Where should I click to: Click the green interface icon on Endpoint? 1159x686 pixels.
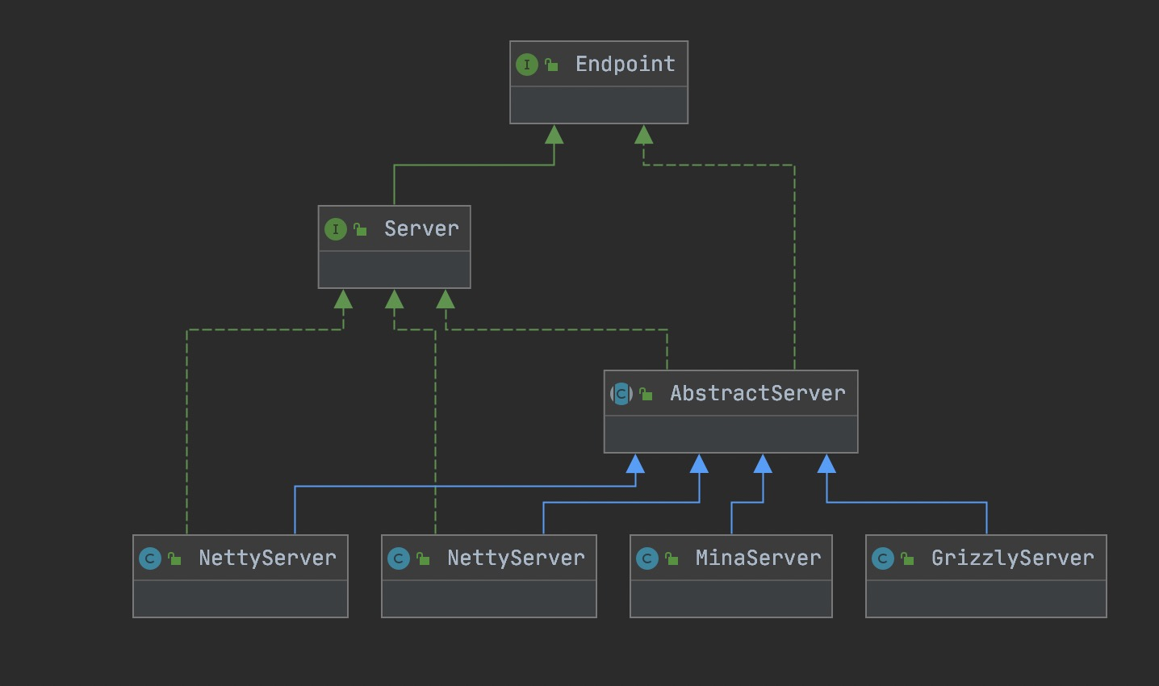pos(527,65)
